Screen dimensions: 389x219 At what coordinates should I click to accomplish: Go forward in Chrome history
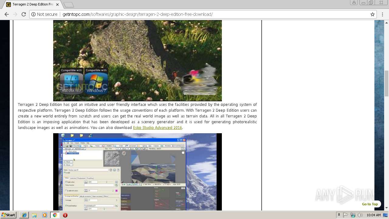click(x=15, y=14)
